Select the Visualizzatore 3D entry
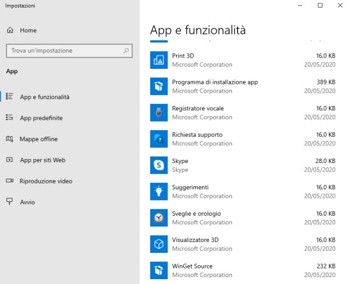350x284 pixels. [195, 240]
